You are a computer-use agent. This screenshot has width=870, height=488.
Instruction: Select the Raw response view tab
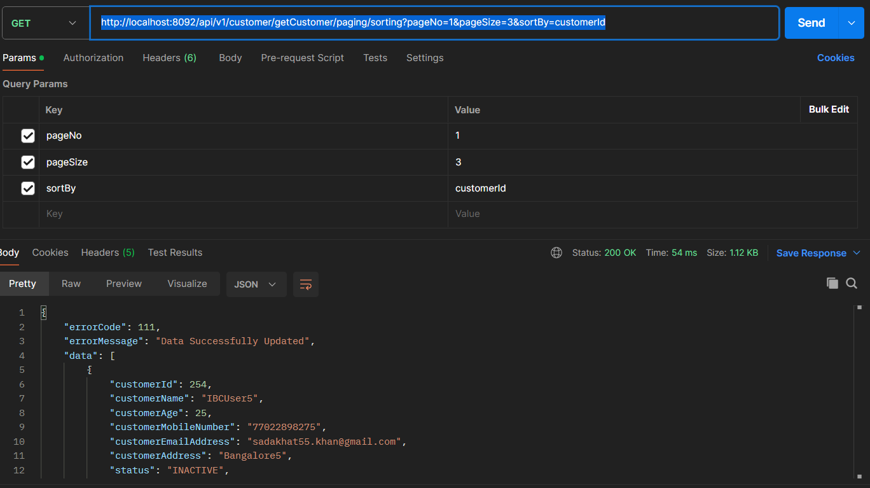71,284
